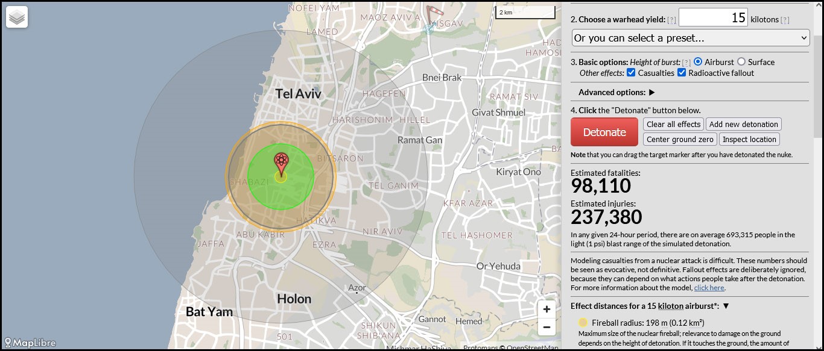The width and height of the screenshot is (824, 351).
Task: Open the casualty model 'click here' link
Action: (x=709, y=288)
